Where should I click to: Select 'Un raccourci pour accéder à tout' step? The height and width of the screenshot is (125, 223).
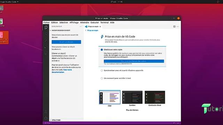(x=116, y=78)
